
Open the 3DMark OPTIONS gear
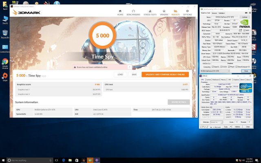pyautogui.click(x=187, y=13)
